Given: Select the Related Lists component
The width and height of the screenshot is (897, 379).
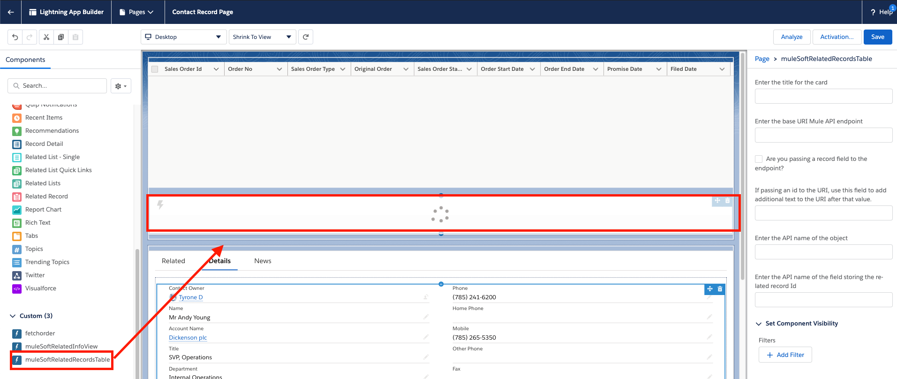Looking at the screenshot, I should tap(43, 183).
